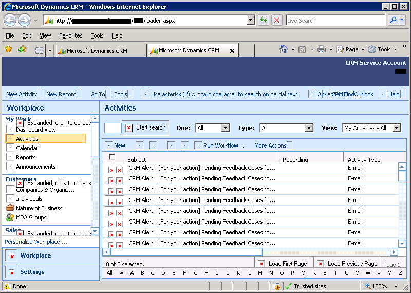This screenshot has height=293, width=411.
Task: Click the navigation pane scroll down arrow
Action: pyautogui.click(x=95, y=231)
